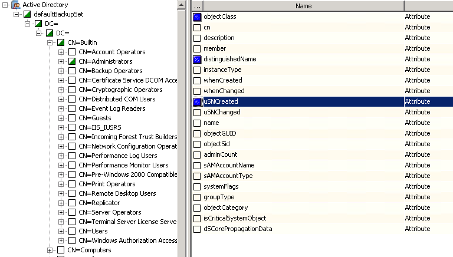Expand the CN=Computers node
The image size is (453, 257).
(50, 250)
